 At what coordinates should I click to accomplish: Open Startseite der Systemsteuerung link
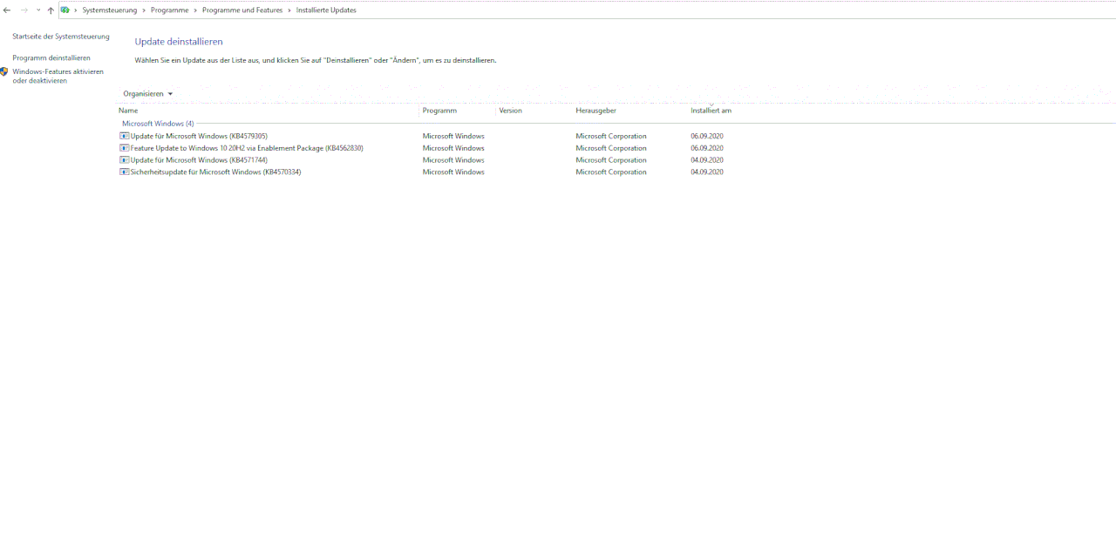pos(61,37)
